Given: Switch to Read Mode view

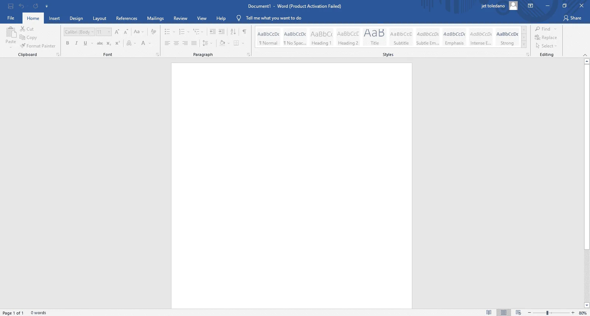Looking at the screenshot, I should click(x=489, y=313).
